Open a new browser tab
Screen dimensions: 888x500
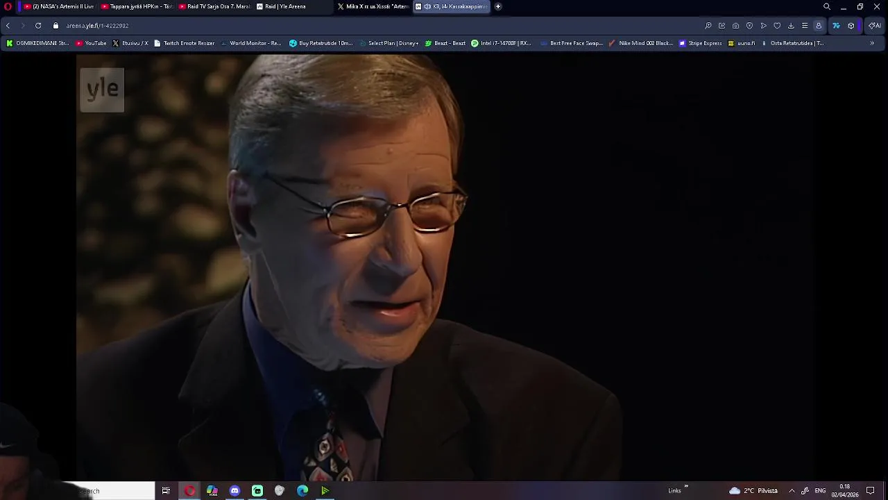(x=497, y=6)
